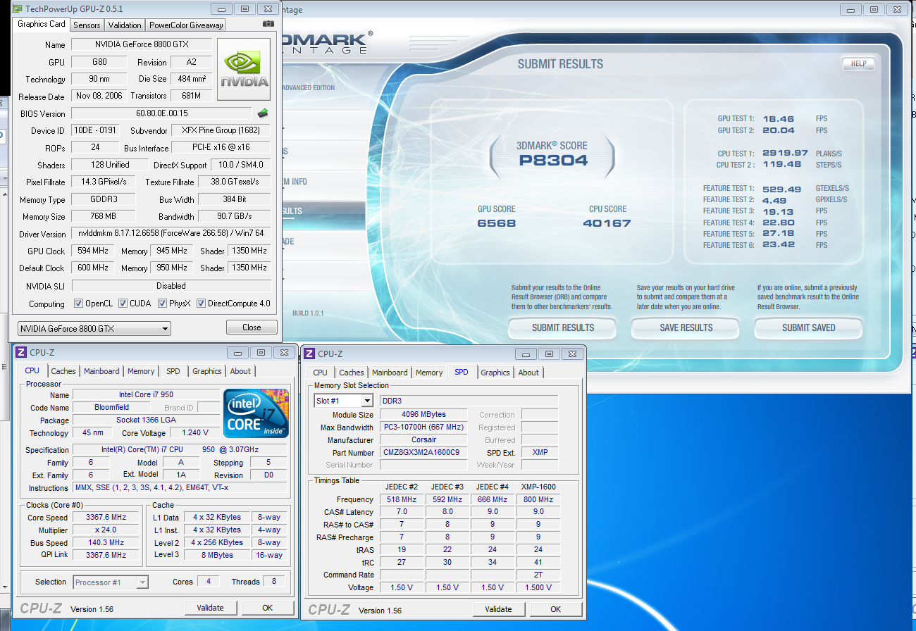Viewport: 916px width, 631px height.
Task: Open About tab in left CPU-Z window
Action: pyautogui.click(x=240, y=371)
